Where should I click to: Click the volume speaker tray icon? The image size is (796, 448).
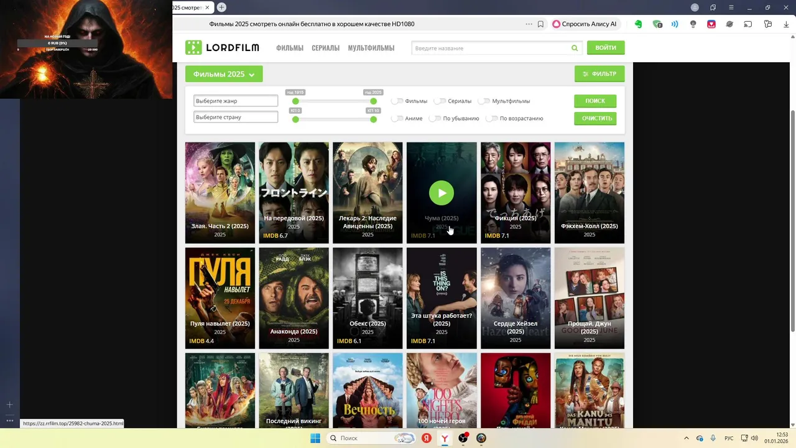click(754, 438)
